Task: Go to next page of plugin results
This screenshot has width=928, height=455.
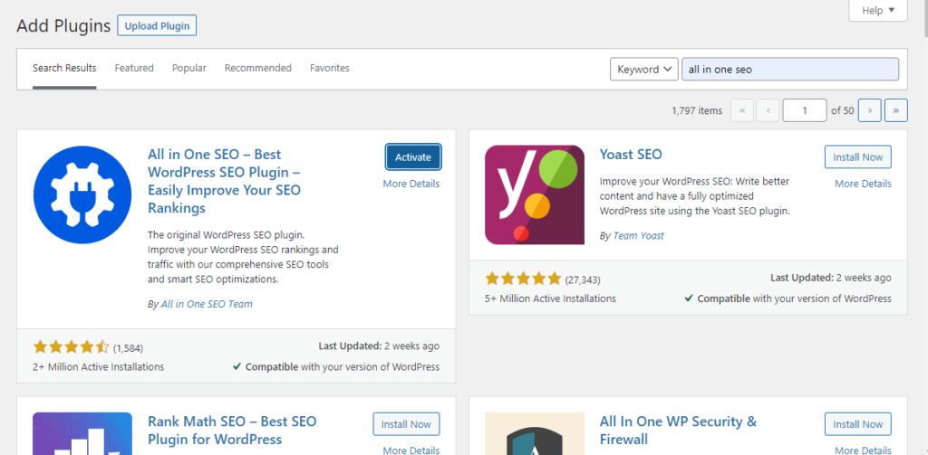Action: (x=869, y=110)
